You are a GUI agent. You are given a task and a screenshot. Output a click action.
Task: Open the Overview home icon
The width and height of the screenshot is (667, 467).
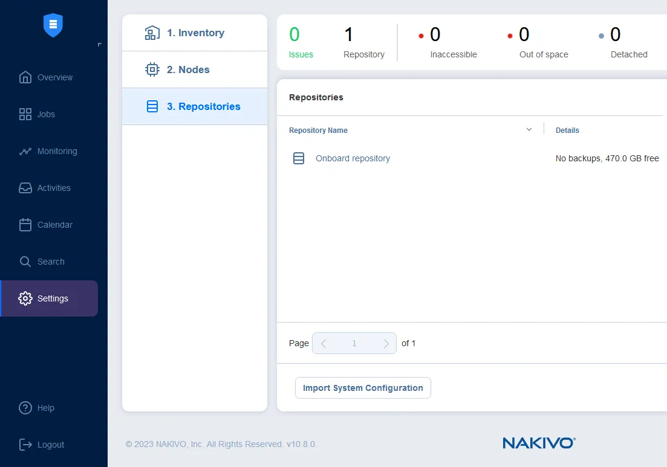pyautogui.click(x=25, y=77)
